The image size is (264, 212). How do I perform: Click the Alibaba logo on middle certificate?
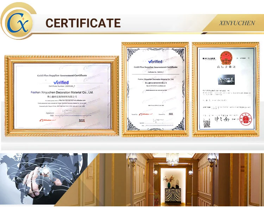click(146, 114)
